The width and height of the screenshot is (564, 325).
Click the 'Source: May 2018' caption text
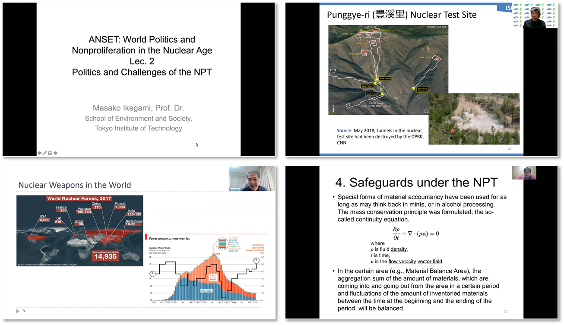[380, 136]
